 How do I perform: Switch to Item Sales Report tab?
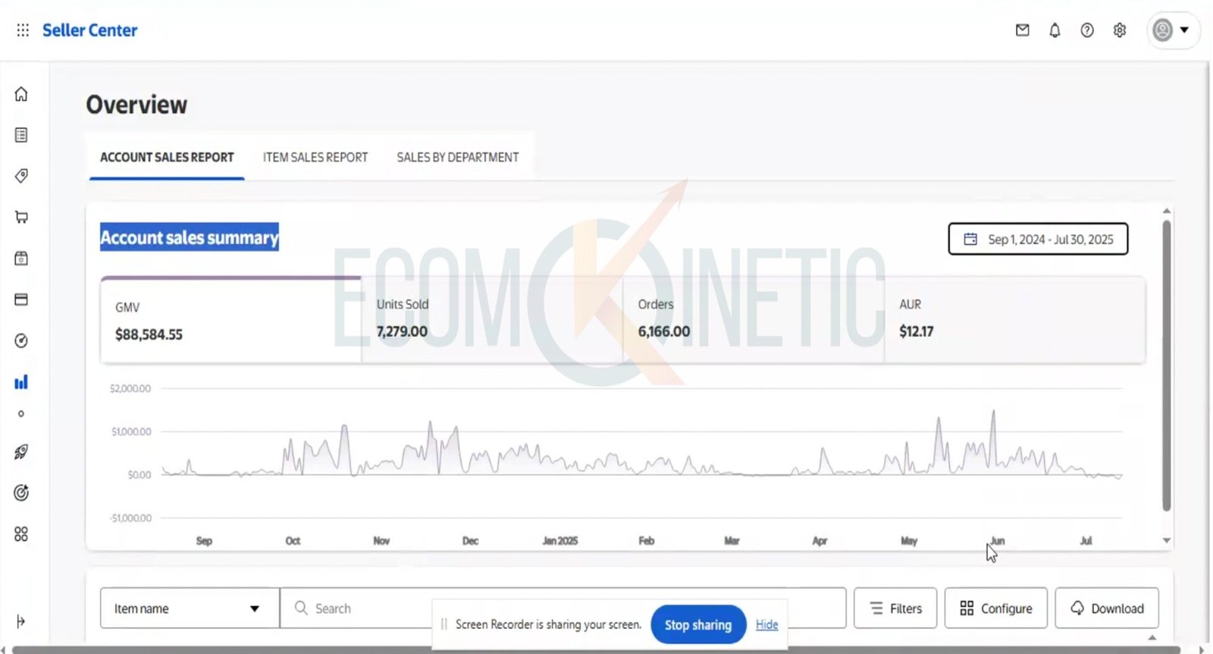(x=315, y=157)
